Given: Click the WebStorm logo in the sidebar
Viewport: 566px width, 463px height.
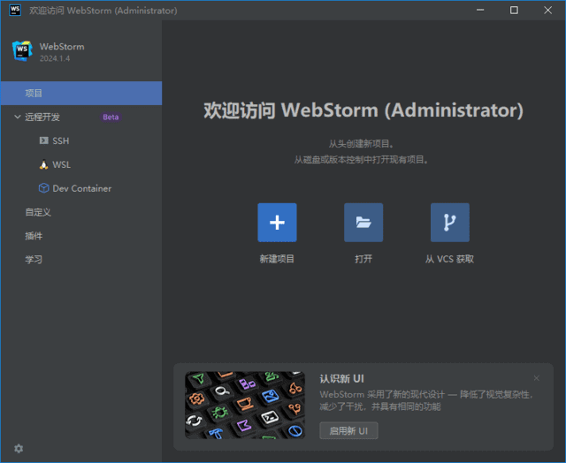Looking at the screenshot, I should pos(21,51).
